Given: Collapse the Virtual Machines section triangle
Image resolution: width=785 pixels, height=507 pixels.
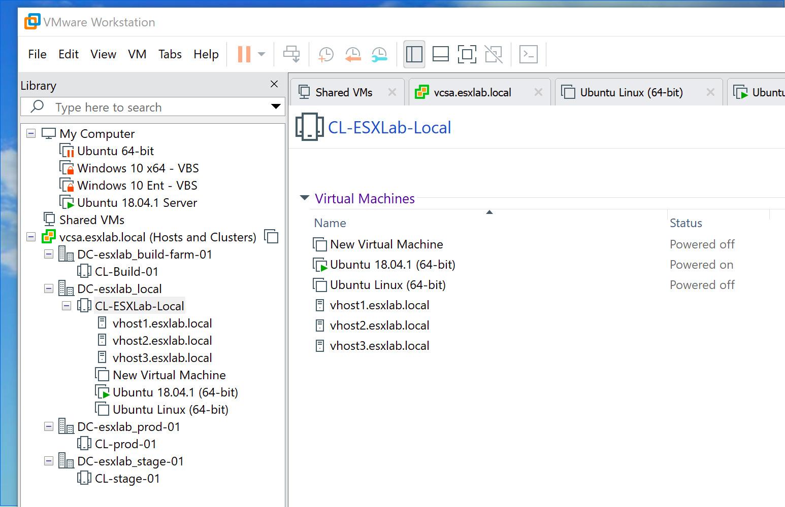Looking at the screenshot, I should pos(305,198).
